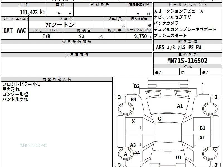
Task: Select the 諸元 header
Action: (x=187, y=66)
